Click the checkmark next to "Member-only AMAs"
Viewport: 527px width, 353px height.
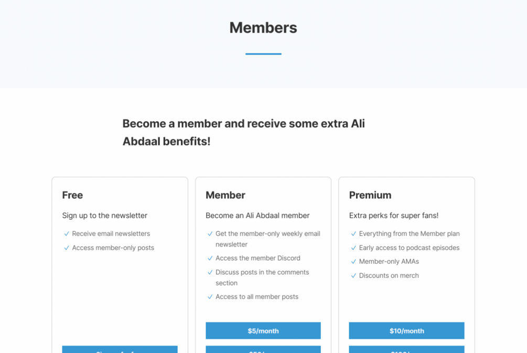click(353, 262)
